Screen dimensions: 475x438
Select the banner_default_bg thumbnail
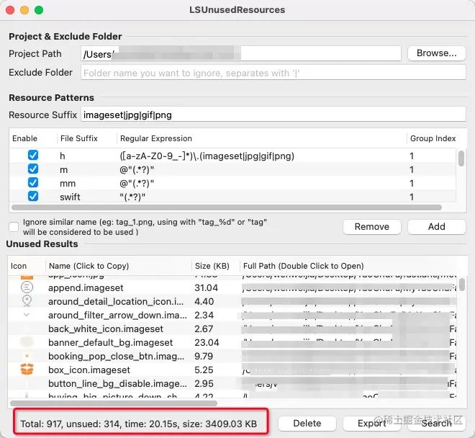click(27, 342)
